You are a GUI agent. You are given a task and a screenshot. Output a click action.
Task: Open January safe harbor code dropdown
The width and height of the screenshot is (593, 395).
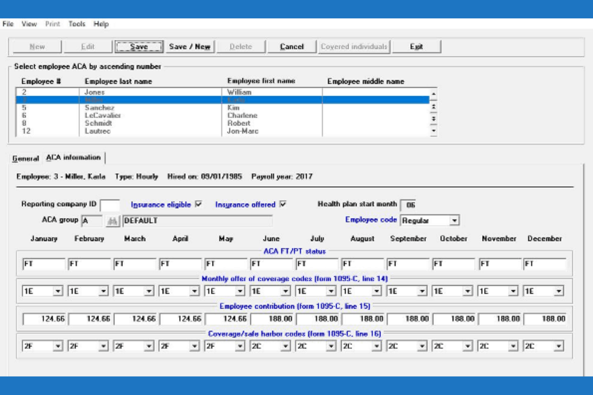[x=58, y=346]
